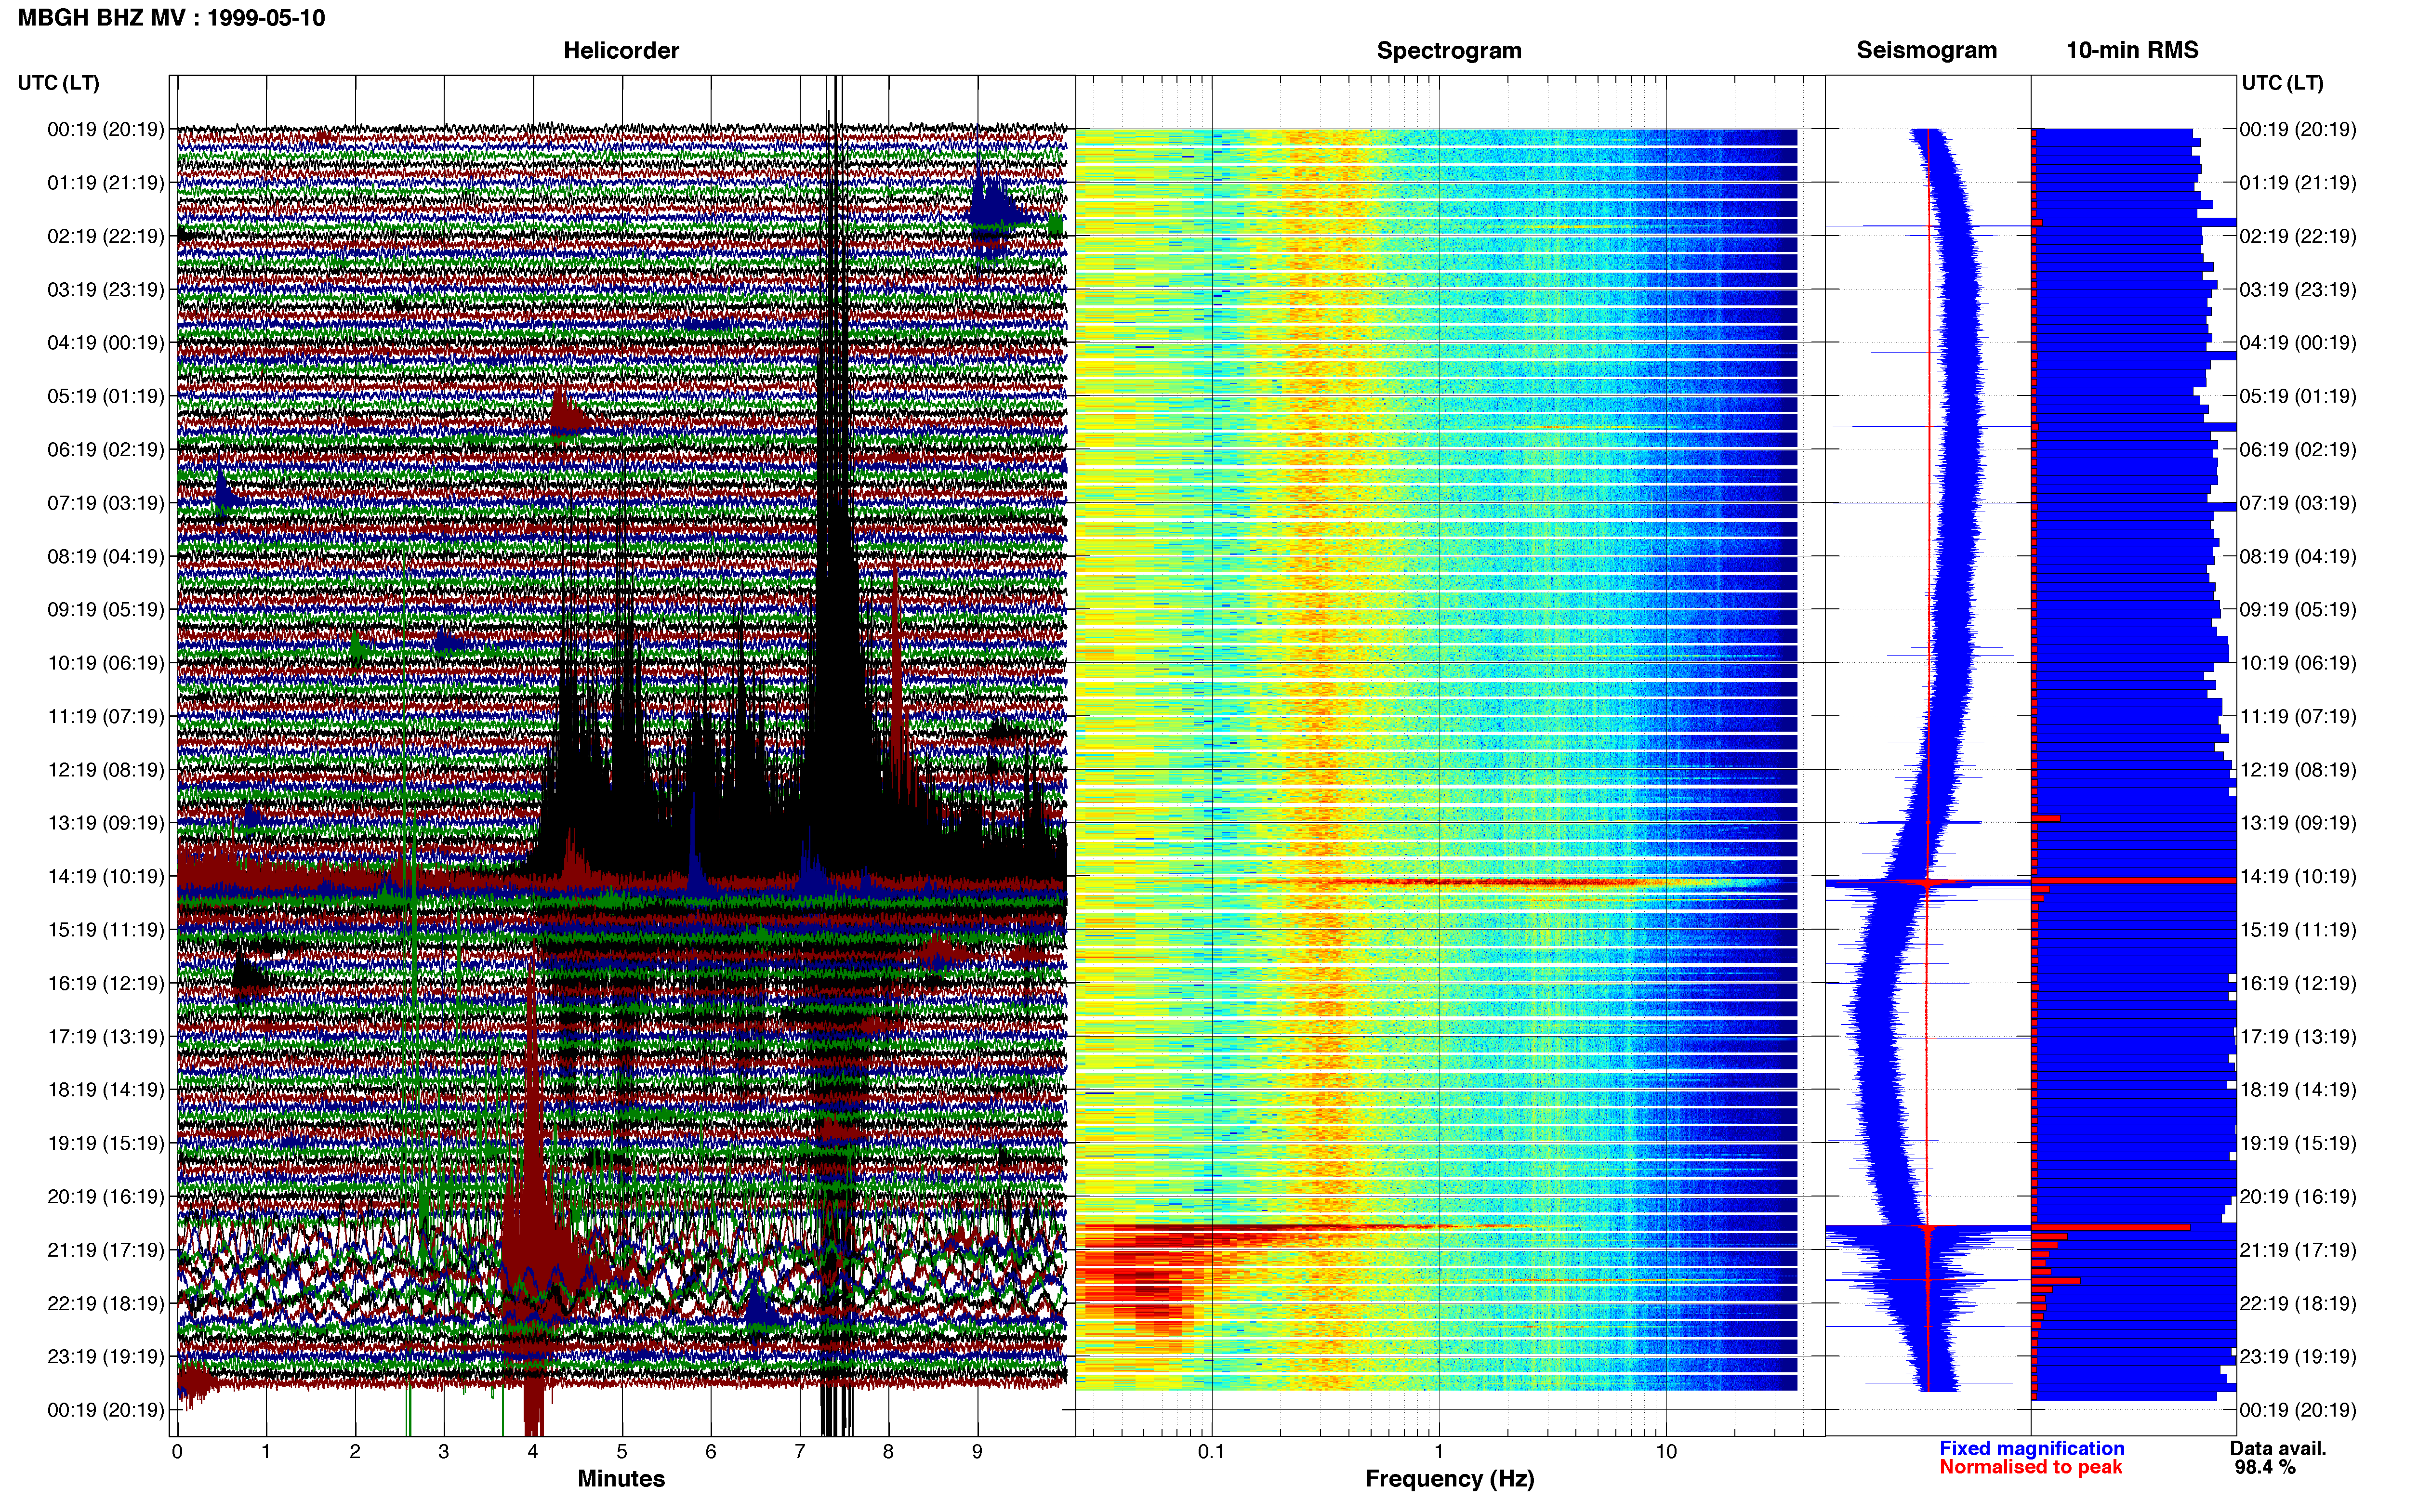This screenshot has height=1512, width=2418.
Task: Click the left '18:19 (14:19)' time label
Action: (x=106, y=1090)
